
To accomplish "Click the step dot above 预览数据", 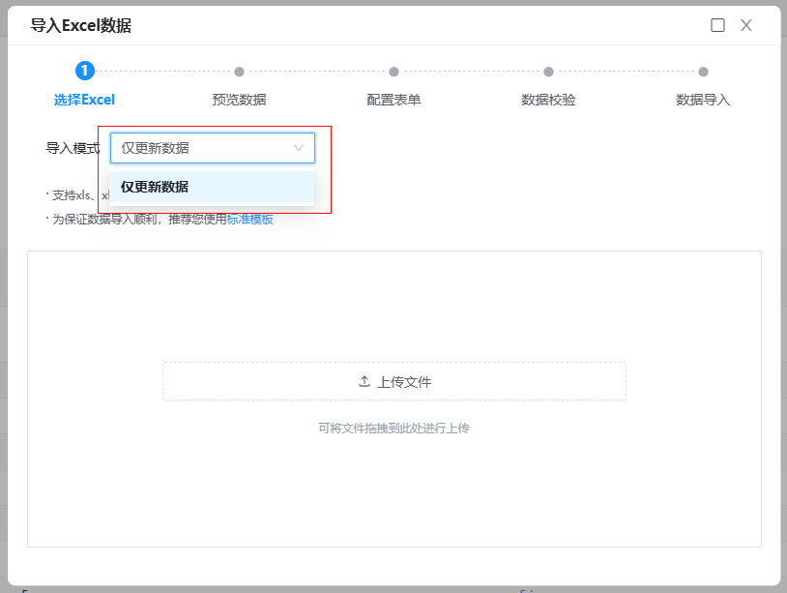I will (239, 72).
